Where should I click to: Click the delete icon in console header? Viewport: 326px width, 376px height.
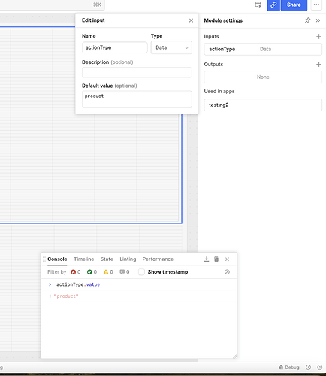pyautogui.click(x=216, y=259)
